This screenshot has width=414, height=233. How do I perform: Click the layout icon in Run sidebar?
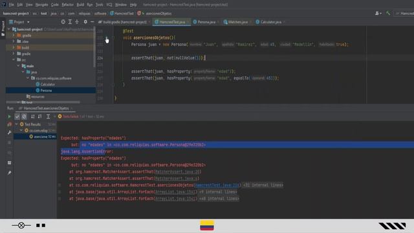coord(10,162)
